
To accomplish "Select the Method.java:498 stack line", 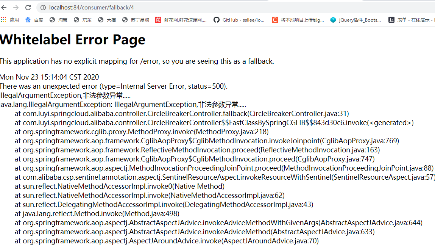I will click(97, 213).
